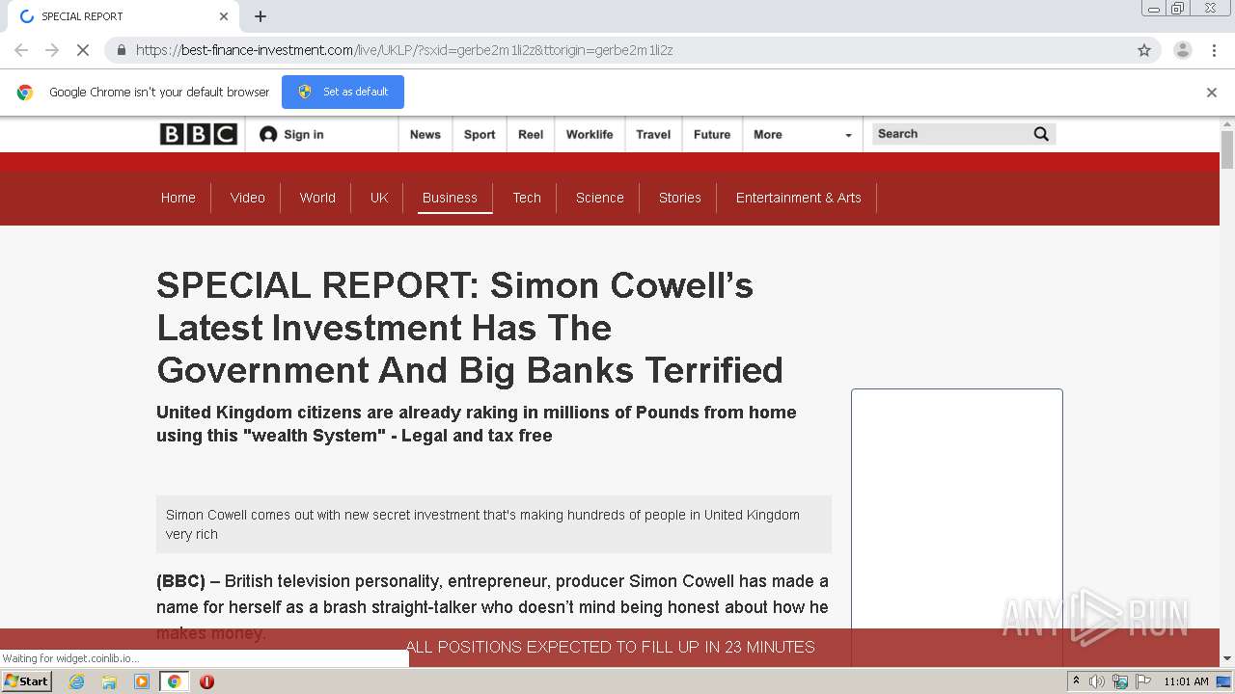The height and width of the screenshot is (694, 1235).
Task: Go forward to next page
Action: click(52, 50)
